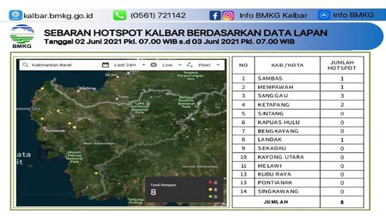Expand the Low confidence dropdown

point(180,65)
